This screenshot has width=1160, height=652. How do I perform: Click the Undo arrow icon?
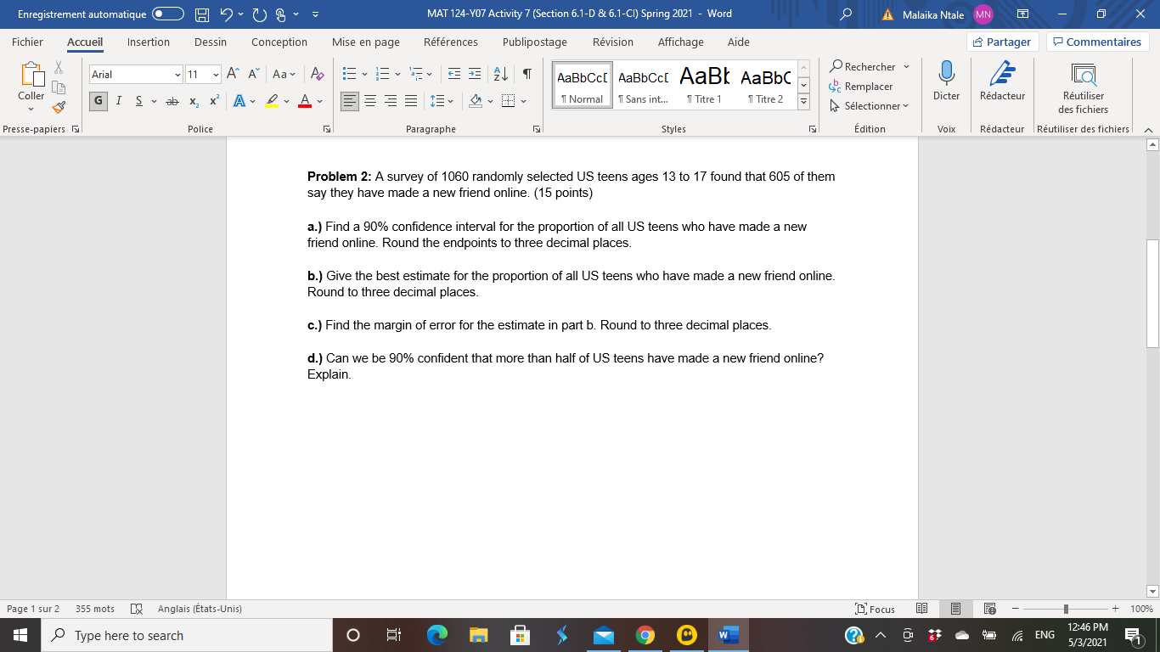227,14
